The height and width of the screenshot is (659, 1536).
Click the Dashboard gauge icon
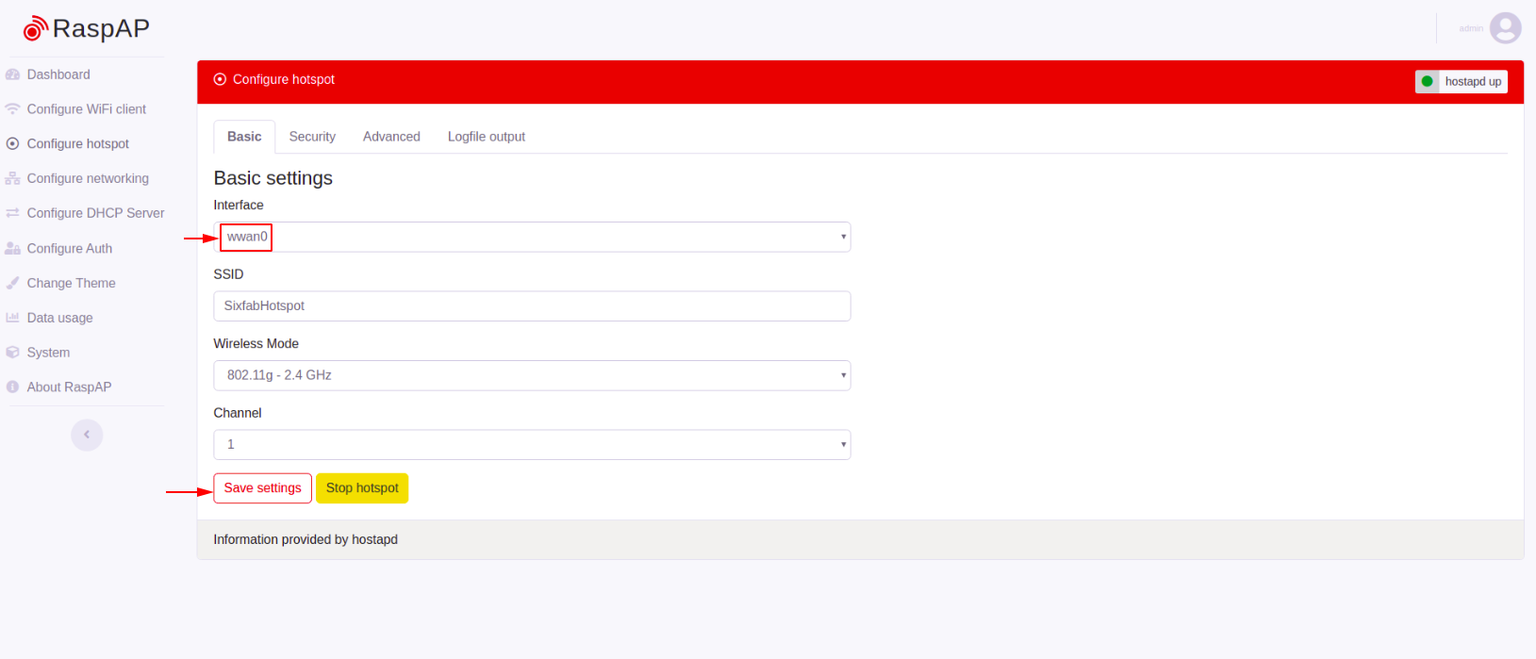[x=13, y=74]
